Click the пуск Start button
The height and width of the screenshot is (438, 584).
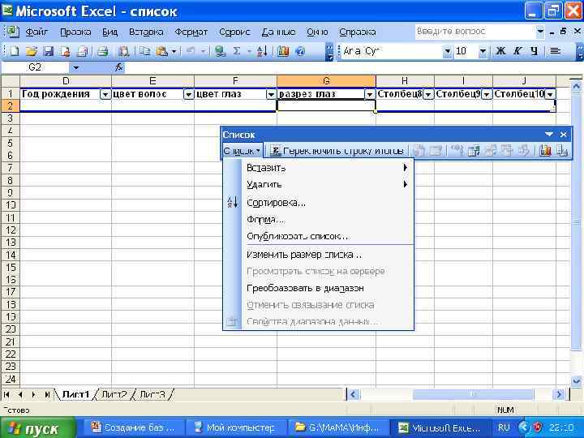pyautogui.click(x=38, y=428)
